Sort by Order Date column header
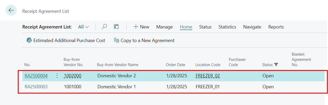328x105 pixels. pyautogui.click(x=175, y=65)
